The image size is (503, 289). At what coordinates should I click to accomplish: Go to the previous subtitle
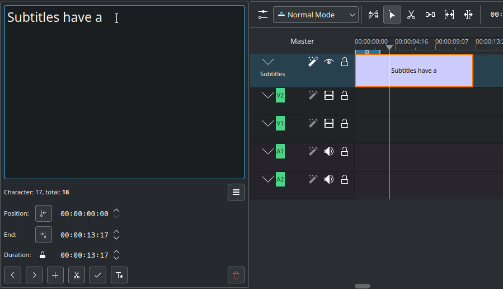(x=13, y=275)
